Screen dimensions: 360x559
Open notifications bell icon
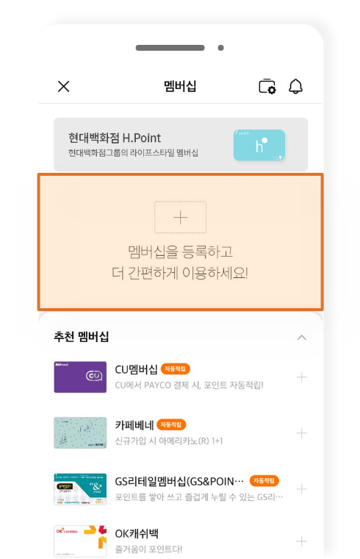click(295, 86)
